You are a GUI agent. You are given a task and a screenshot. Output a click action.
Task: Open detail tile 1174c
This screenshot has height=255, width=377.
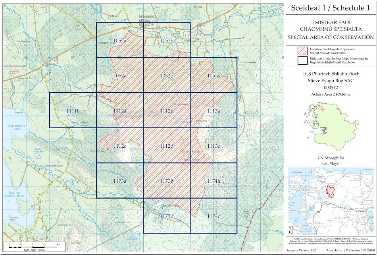[x=214, y=216]
